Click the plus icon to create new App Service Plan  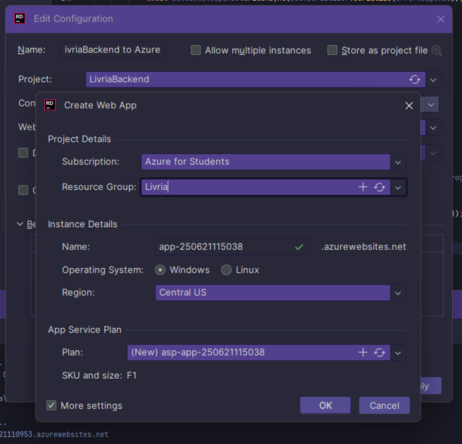(363, 352)
